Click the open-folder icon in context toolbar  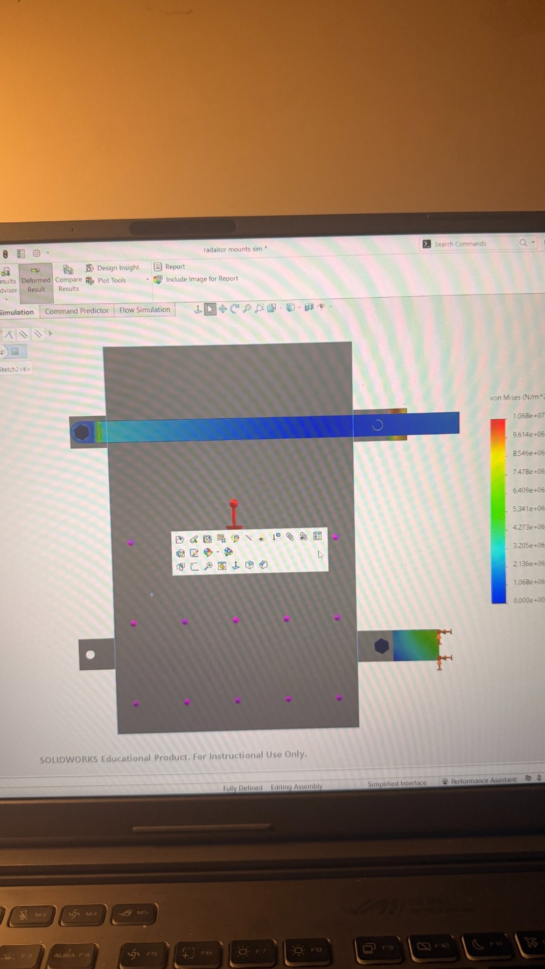coord(180,539)
